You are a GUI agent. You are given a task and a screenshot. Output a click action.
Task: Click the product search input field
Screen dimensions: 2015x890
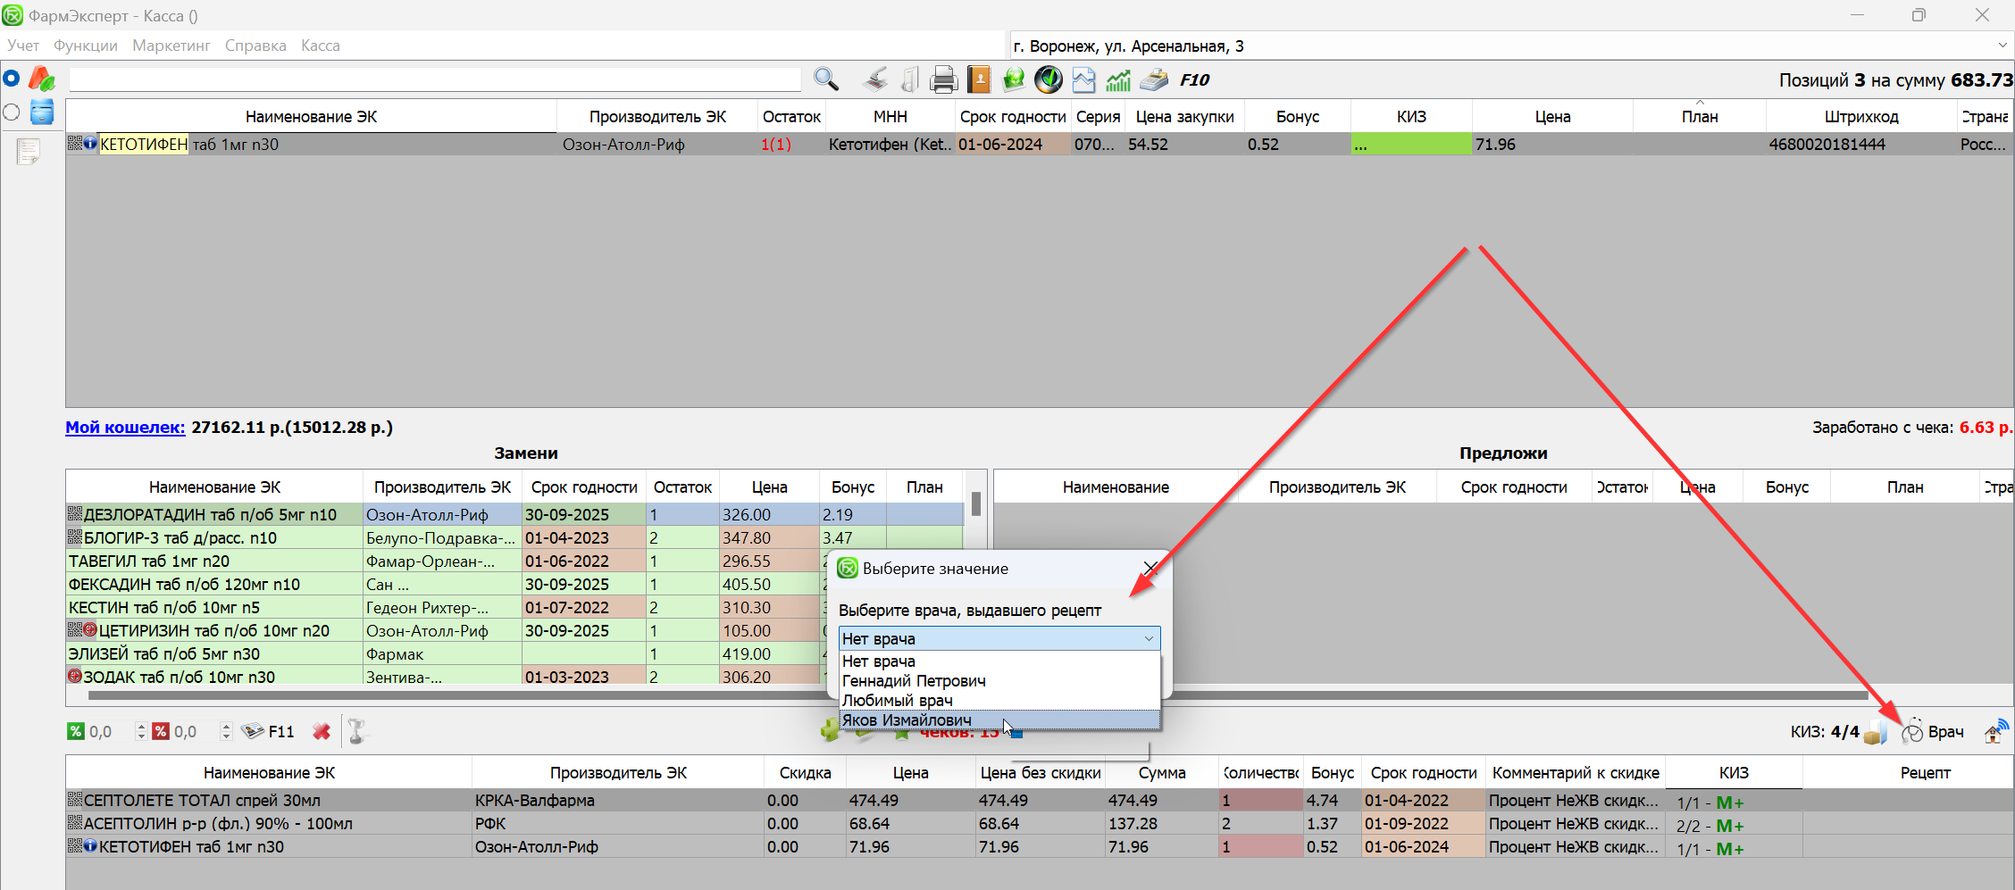click(435, 80)
